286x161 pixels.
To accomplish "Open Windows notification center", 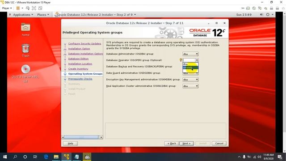I will 280,157.
